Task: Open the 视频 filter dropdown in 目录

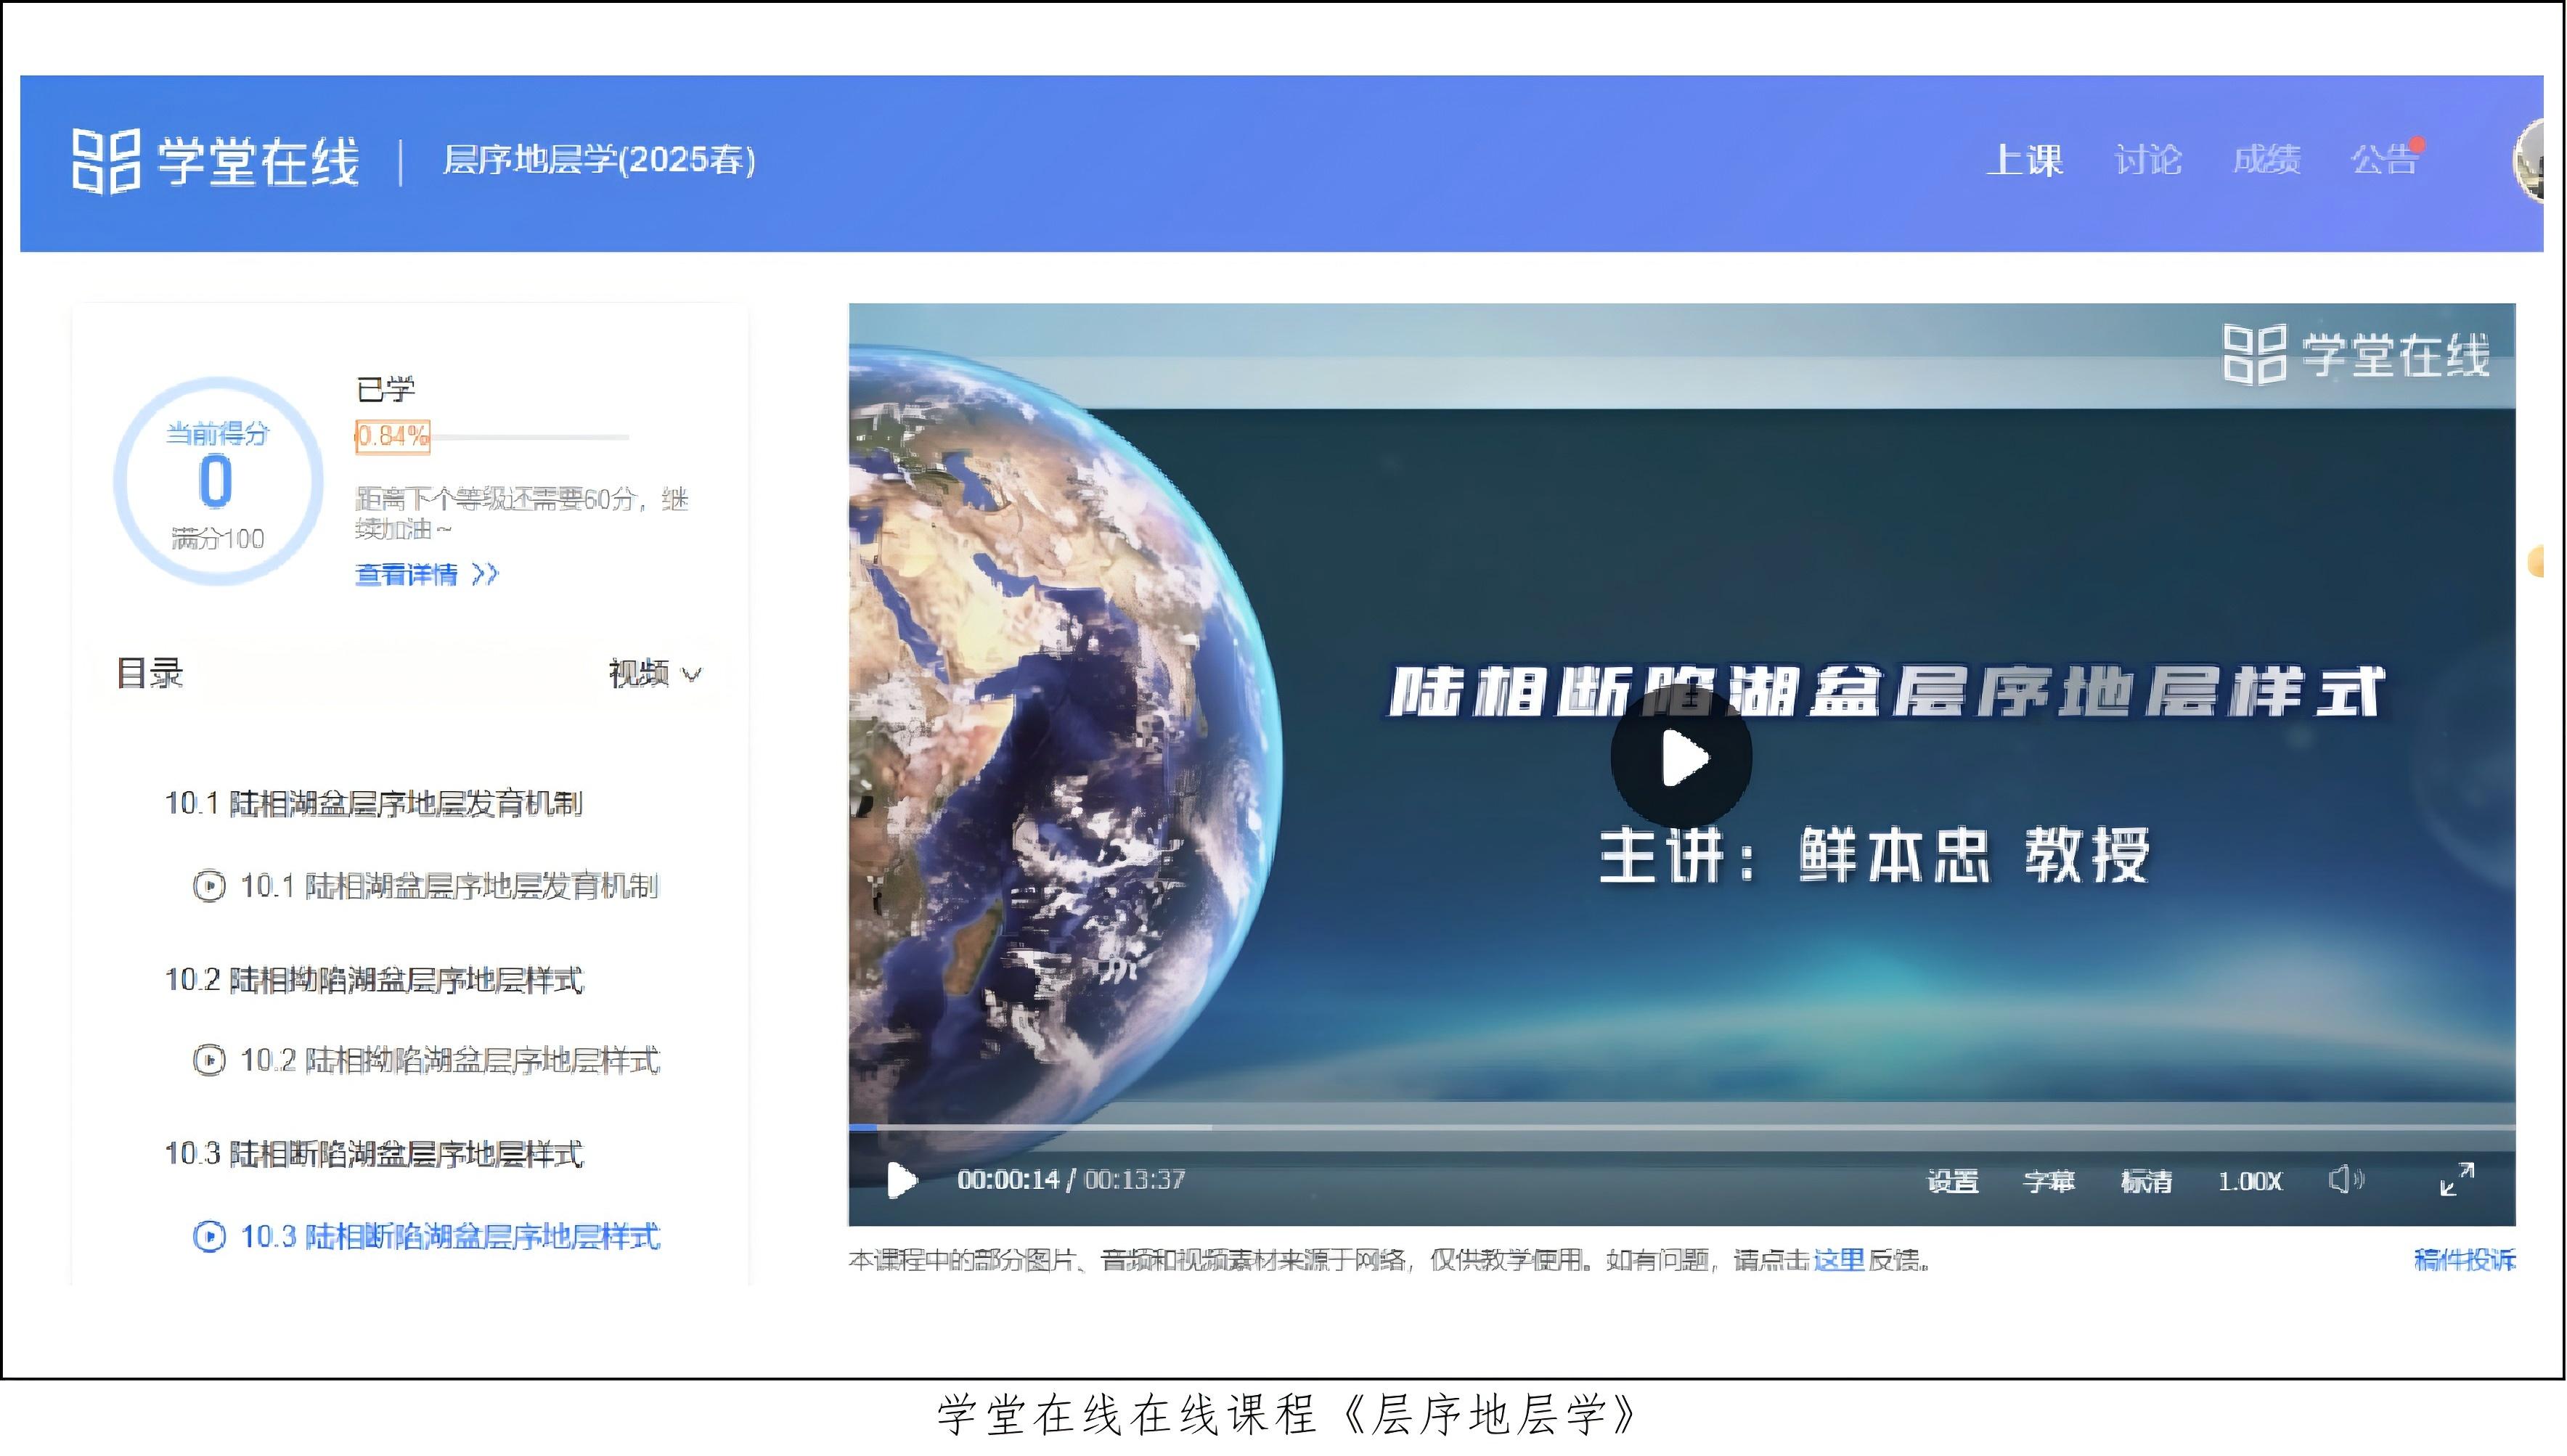Action: click(x=655, y=674)
